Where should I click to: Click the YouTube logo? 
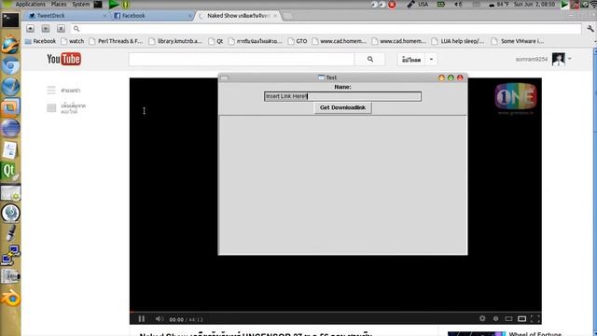click(63, 59)
